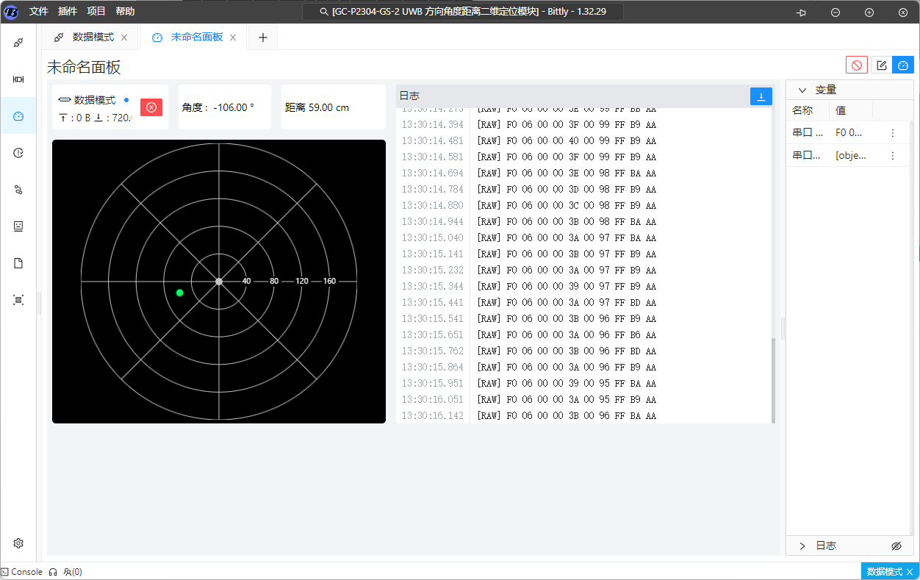Click the settings gear at the sidebar bottom
Image resolution: width=920 pixels, height=580 pixels.
(x=18, y=543)
